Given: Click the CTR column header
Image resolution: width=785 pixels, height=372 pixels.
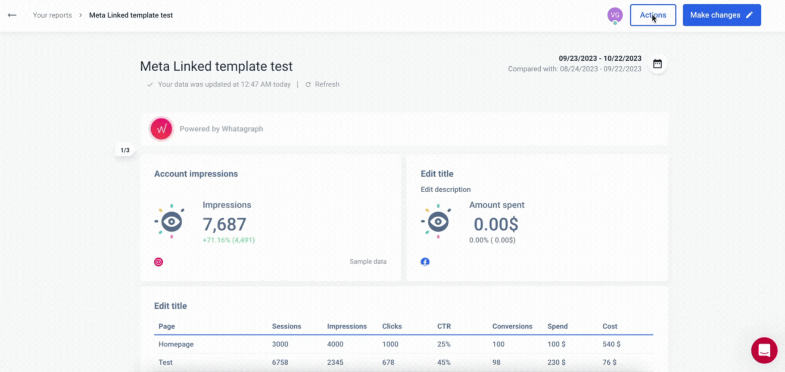Looking at the screenshot, I should (x=444, y=326).
